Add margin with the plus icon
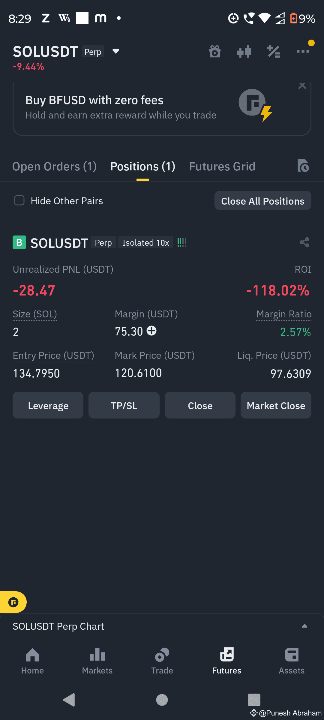Viewport: 324px width, 720px height. [x=151, y=331]
